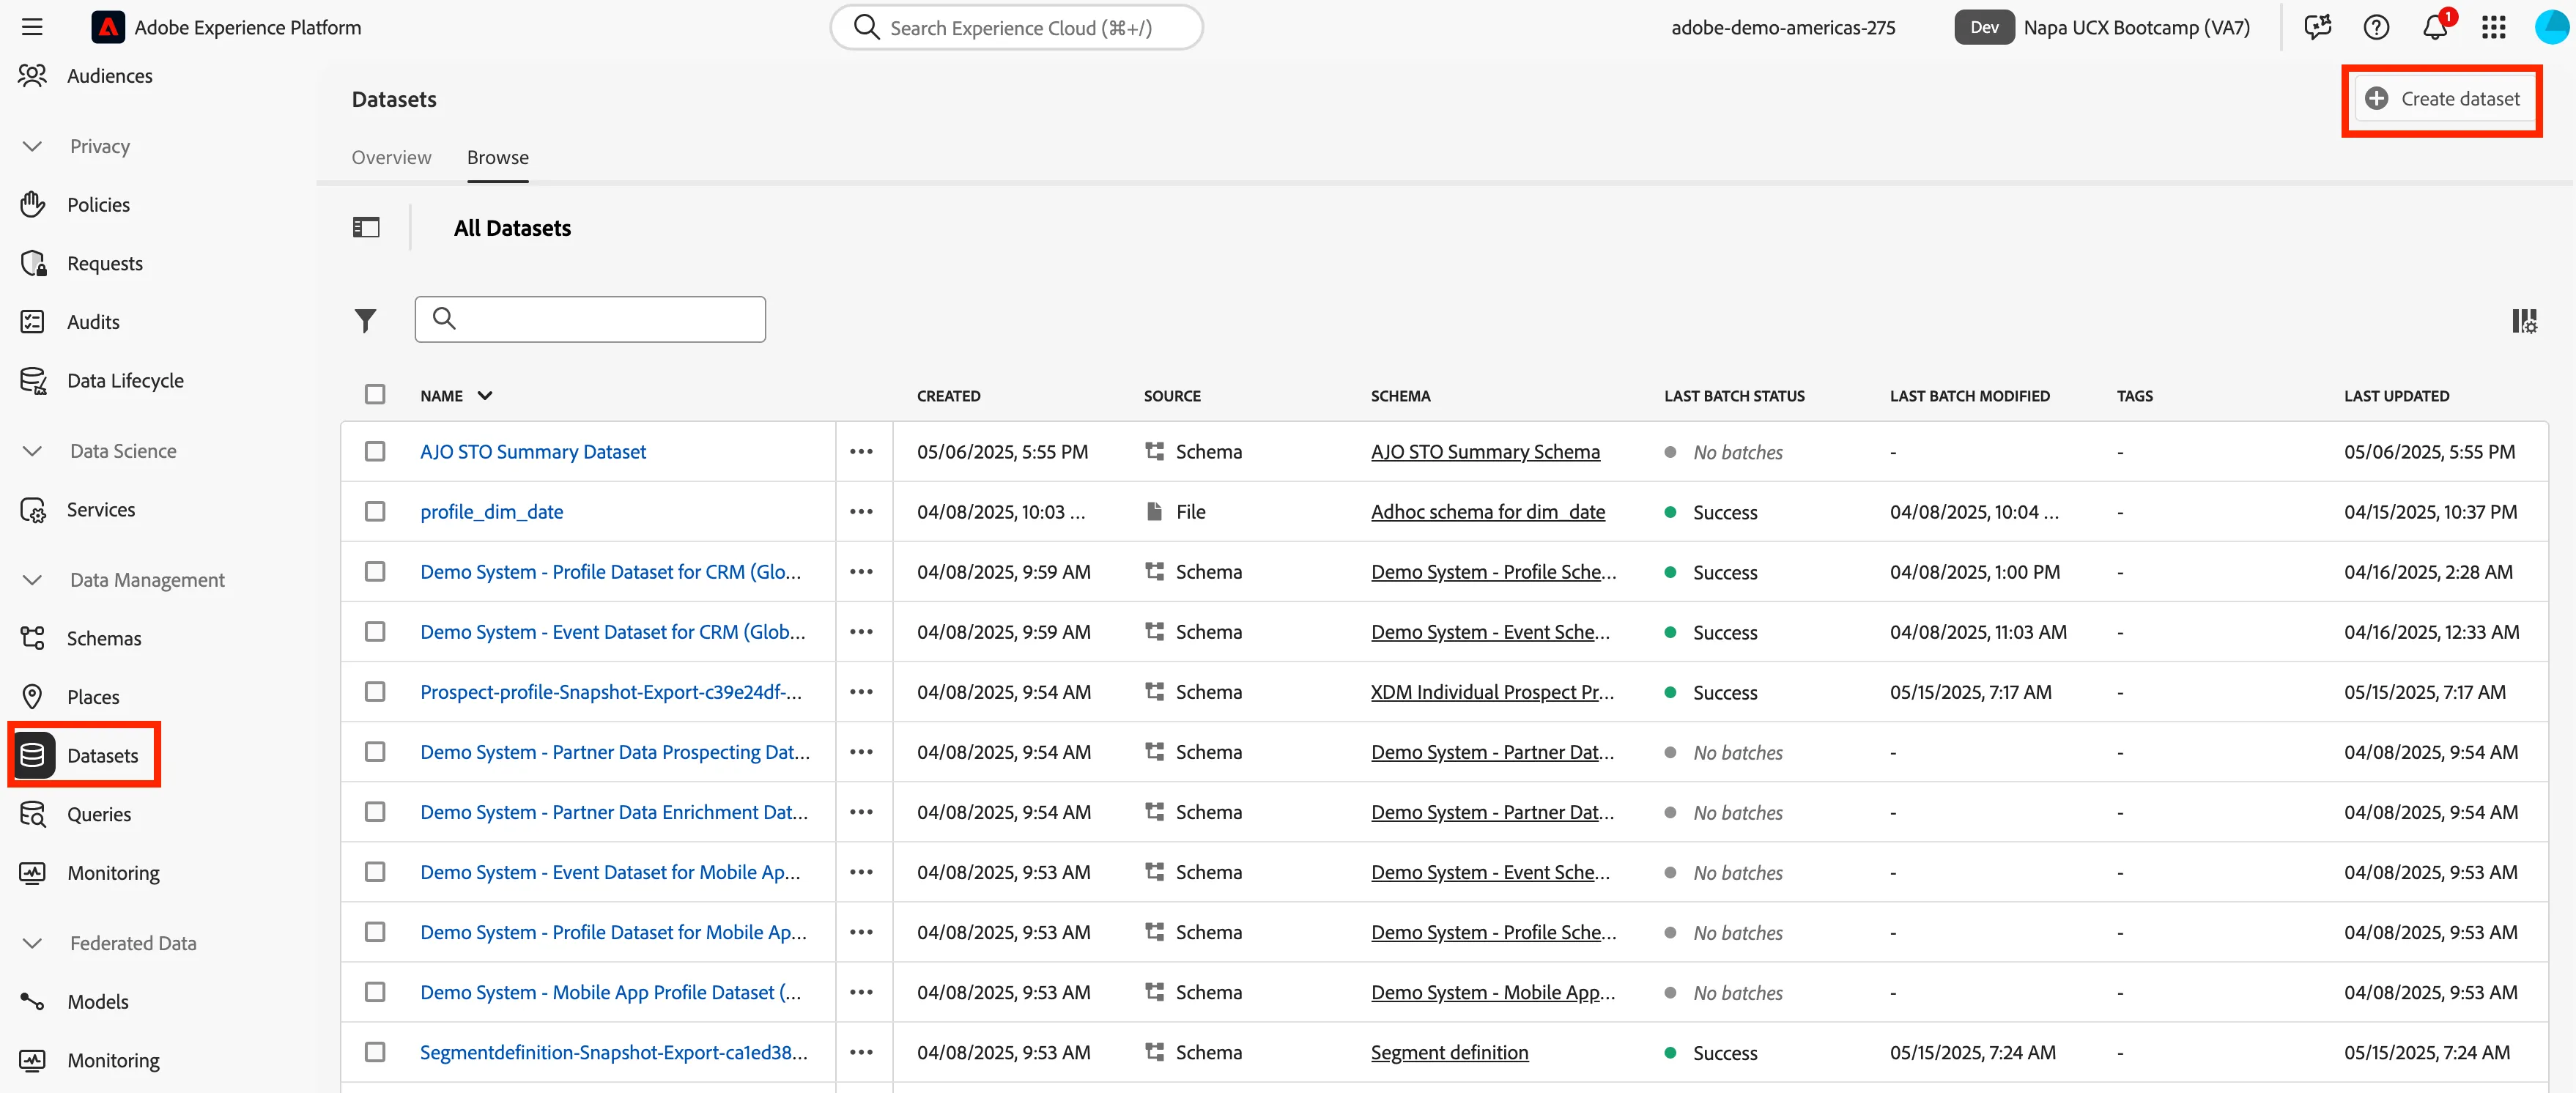Open the user profile avatar
The image size is (2576, 1093).
click(2553, 27)
